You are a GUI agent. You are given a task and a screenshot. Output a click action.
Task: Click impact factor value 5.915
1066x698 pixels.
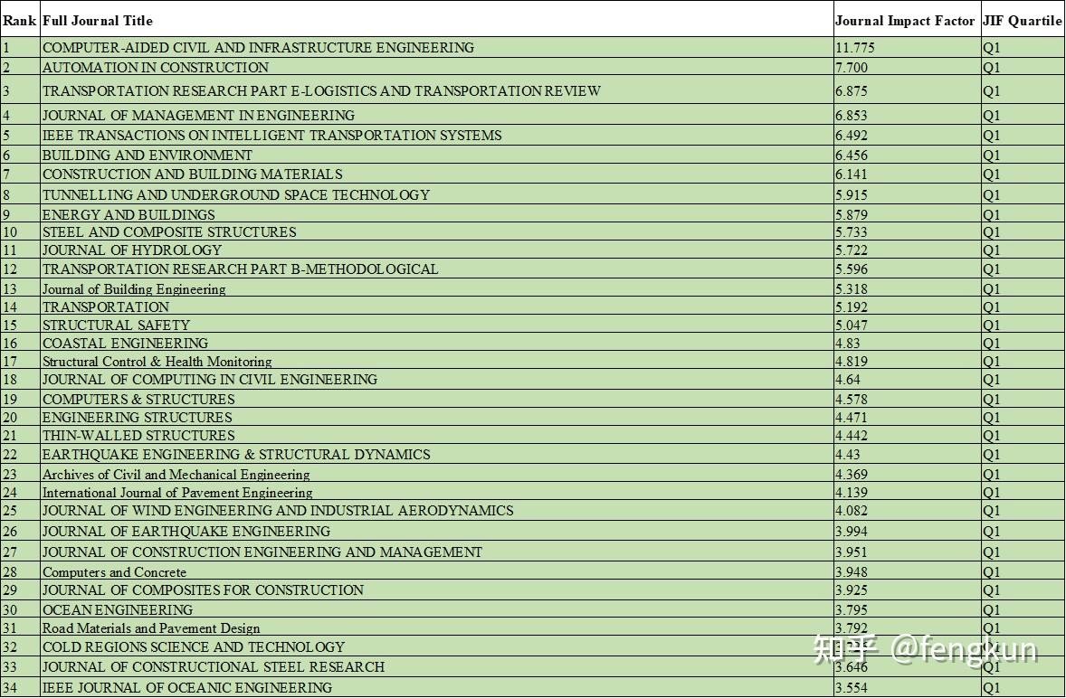click(x=852, y=195)
